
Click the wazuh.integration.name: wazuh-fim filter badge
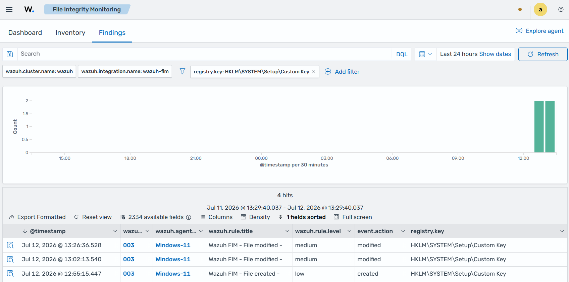(125, 71)
